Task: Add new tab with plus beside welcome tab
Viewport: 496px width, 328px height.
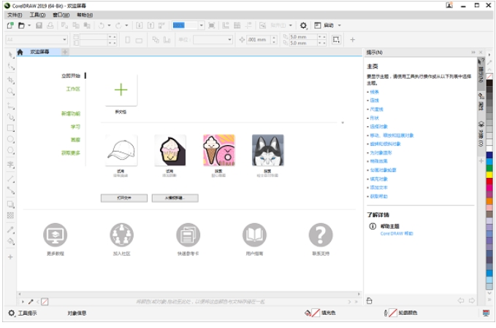Action: point(65,52)
